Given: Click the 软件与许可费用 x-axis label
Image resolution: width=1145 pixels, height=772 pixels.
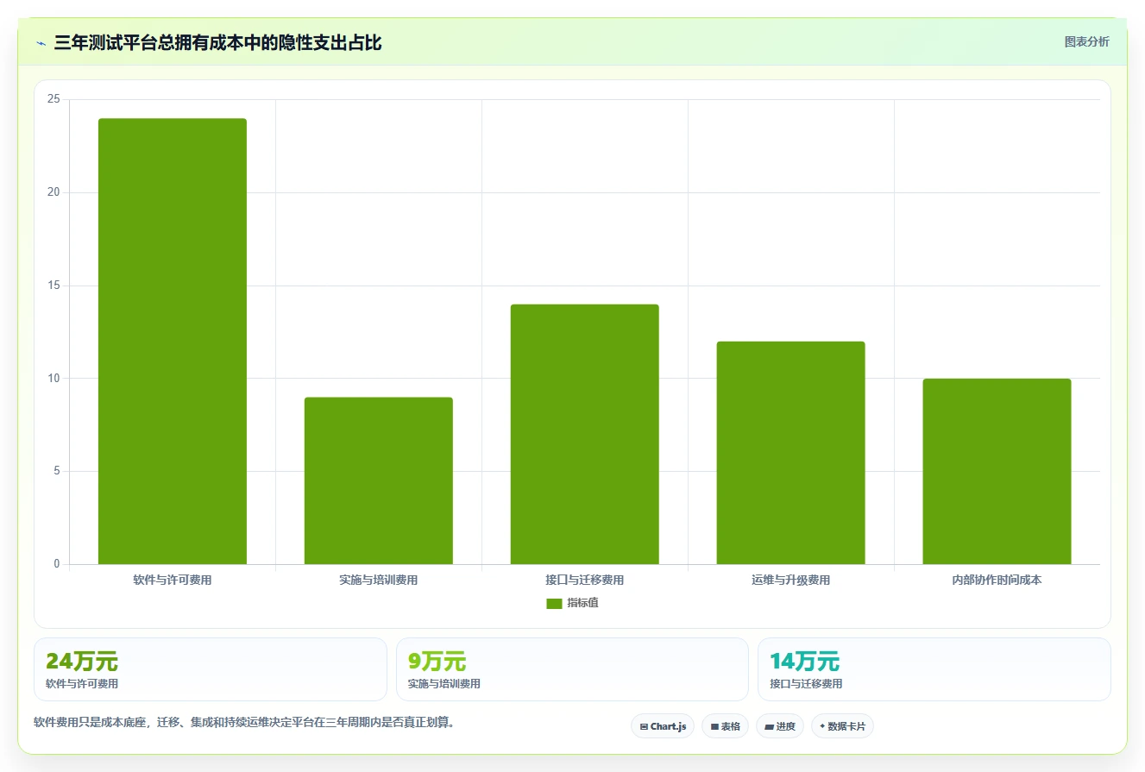Looking at the screenshot, I should 173,581.
